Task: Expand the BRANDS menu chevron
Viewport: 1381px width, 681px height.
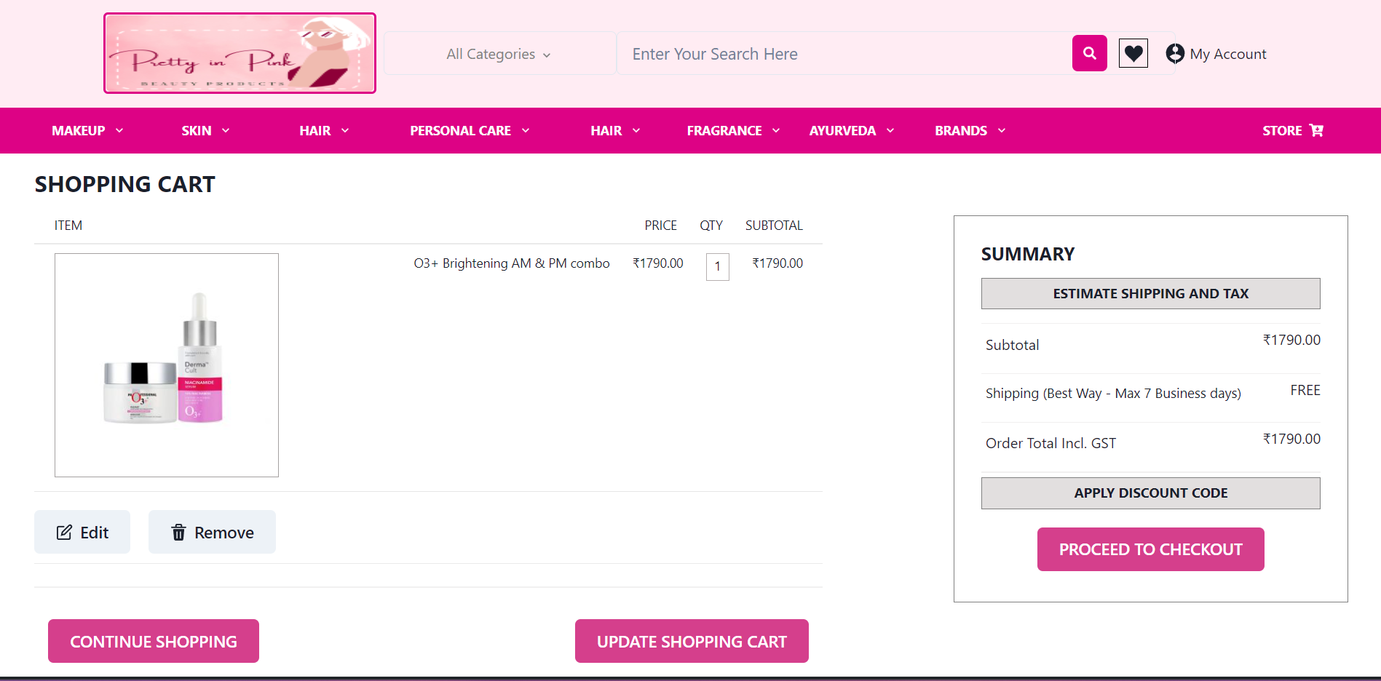Action: click(x=1002, y=130)
